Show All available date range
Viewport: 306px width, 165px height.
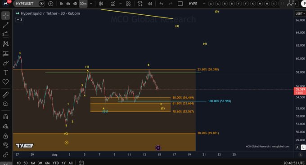[71, 163]
